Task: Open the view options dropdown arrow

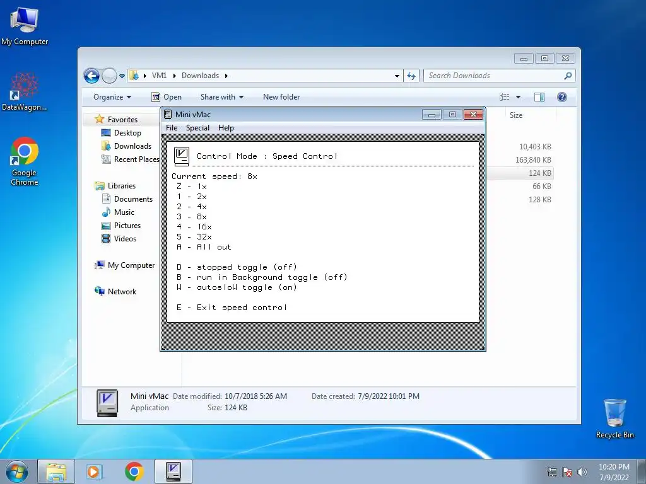Action: [519, 97]
